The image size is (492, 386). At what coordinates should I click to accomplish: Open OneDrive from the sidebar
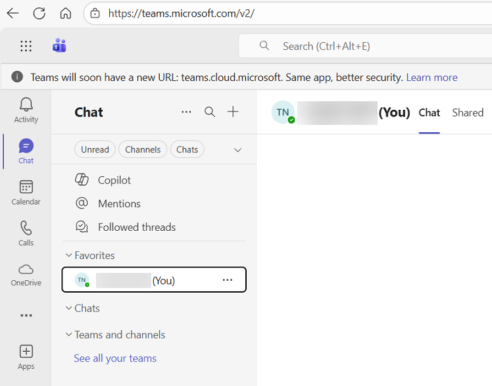coord(26,274)
